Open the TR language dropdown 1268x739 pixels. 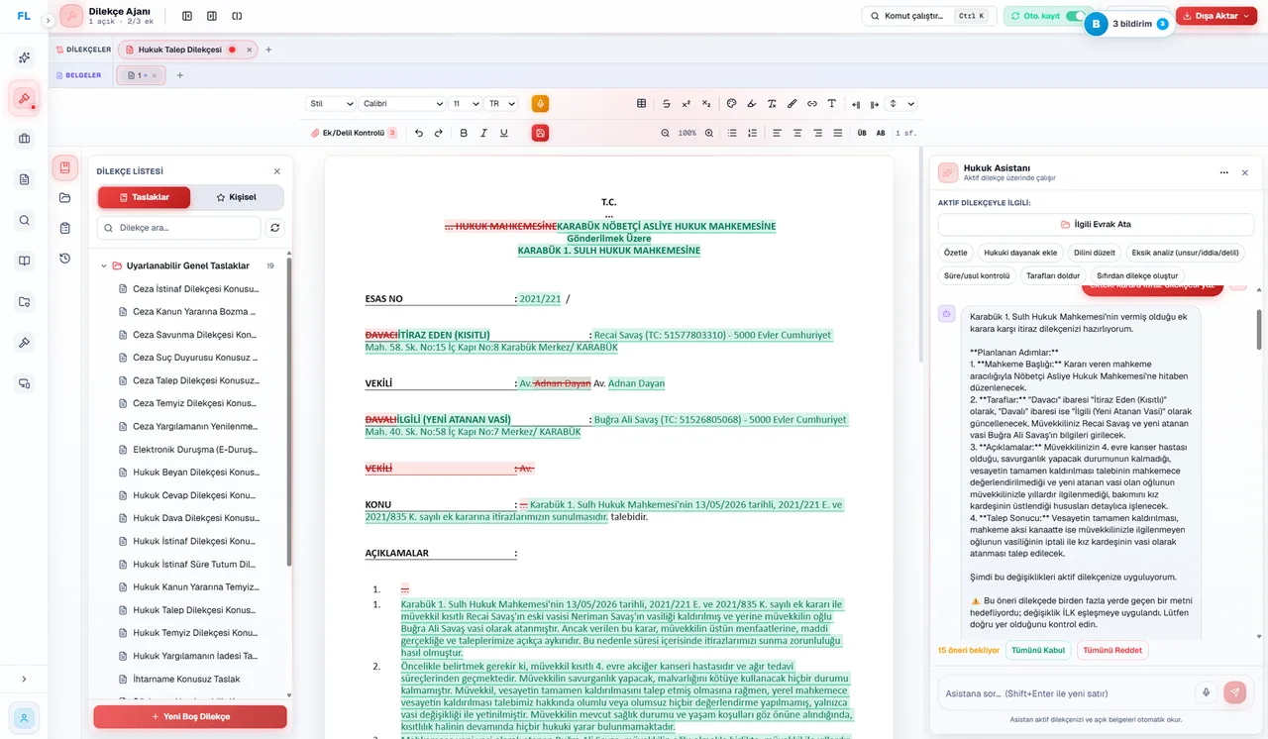click(502, 104)
